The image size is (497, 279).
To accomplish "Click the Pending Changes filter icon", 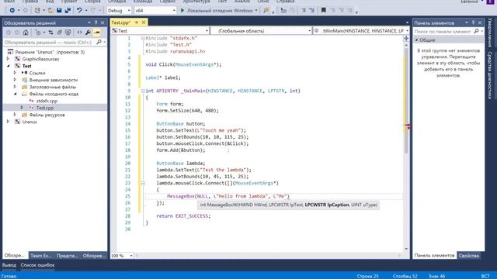I will [38, 33].
